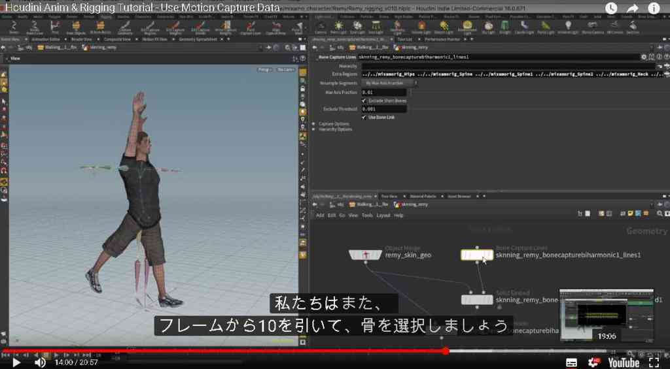Select the Caustic Light shelf tool
Viewport: 670px width, 369px height.
point(524,27)
